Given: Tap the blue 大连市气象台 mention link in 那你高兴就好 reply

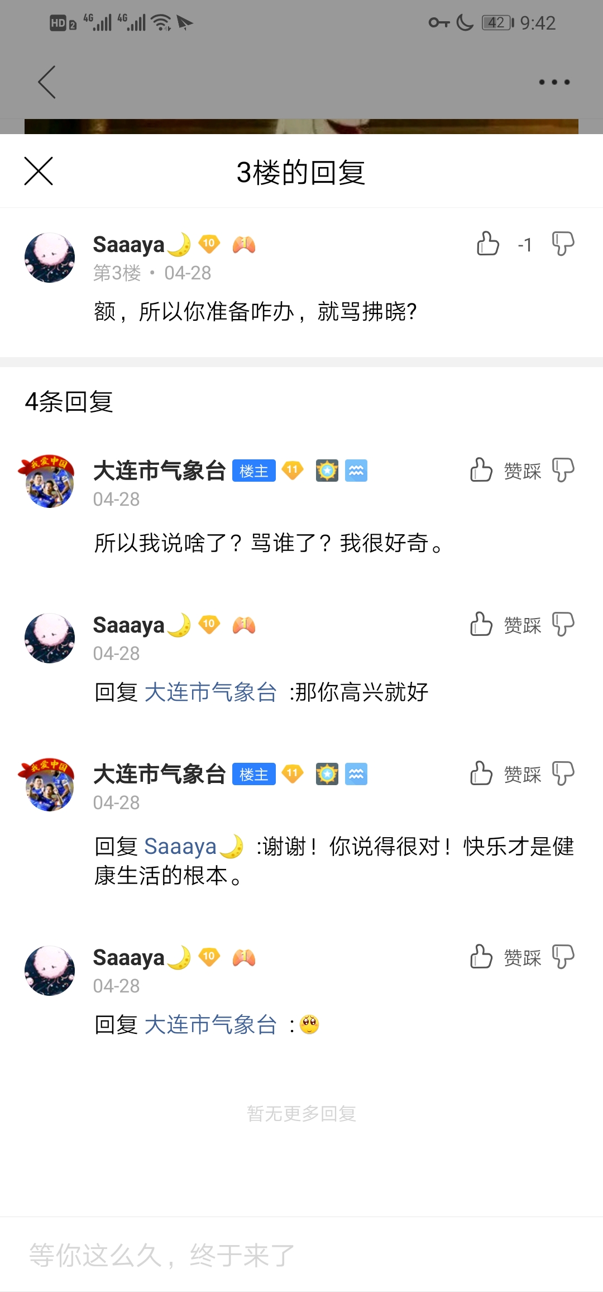Looking at the screenshot, I should point(210,692).
